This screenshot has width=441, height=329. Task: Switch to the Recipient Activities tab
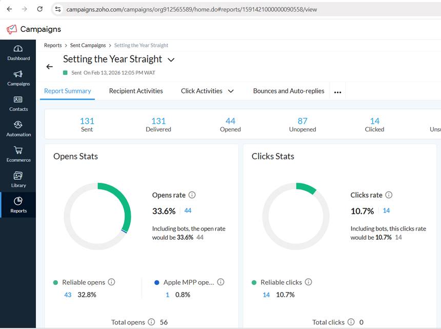(136, 91)
